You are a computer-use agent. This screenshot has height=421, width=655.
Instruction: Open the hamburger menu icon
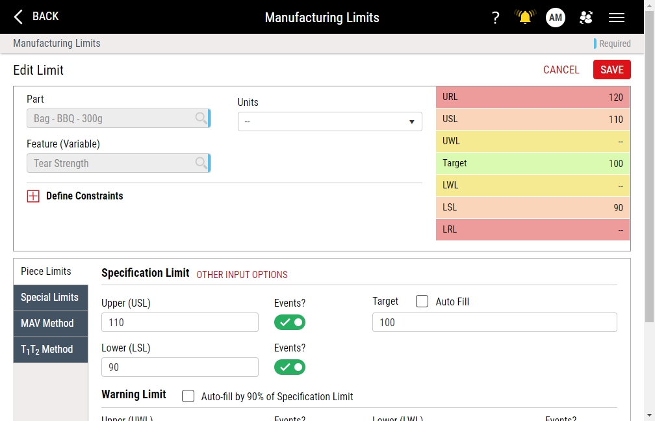coord(616,18)
